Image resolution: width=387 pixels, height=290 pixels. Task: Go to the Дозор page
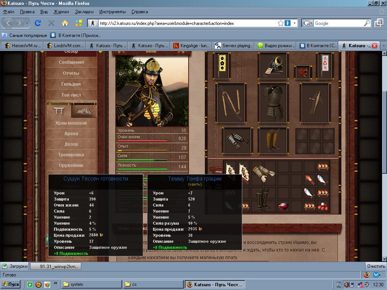71,144
